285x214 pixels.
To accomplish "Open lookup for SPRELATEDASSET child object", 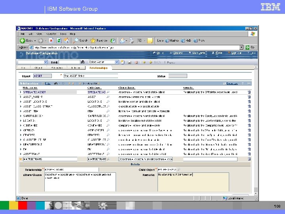I will [108, 92].
